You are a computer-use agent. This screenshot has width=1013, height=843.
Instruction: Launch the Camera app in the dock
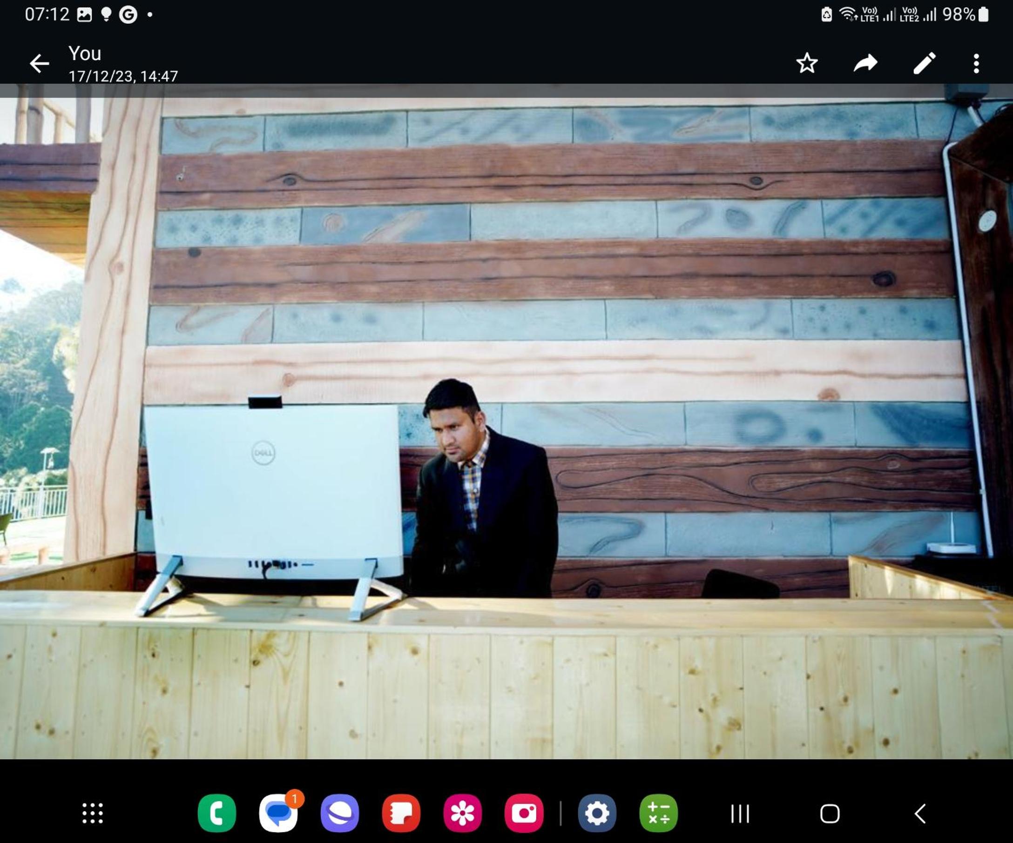point(524,813)
